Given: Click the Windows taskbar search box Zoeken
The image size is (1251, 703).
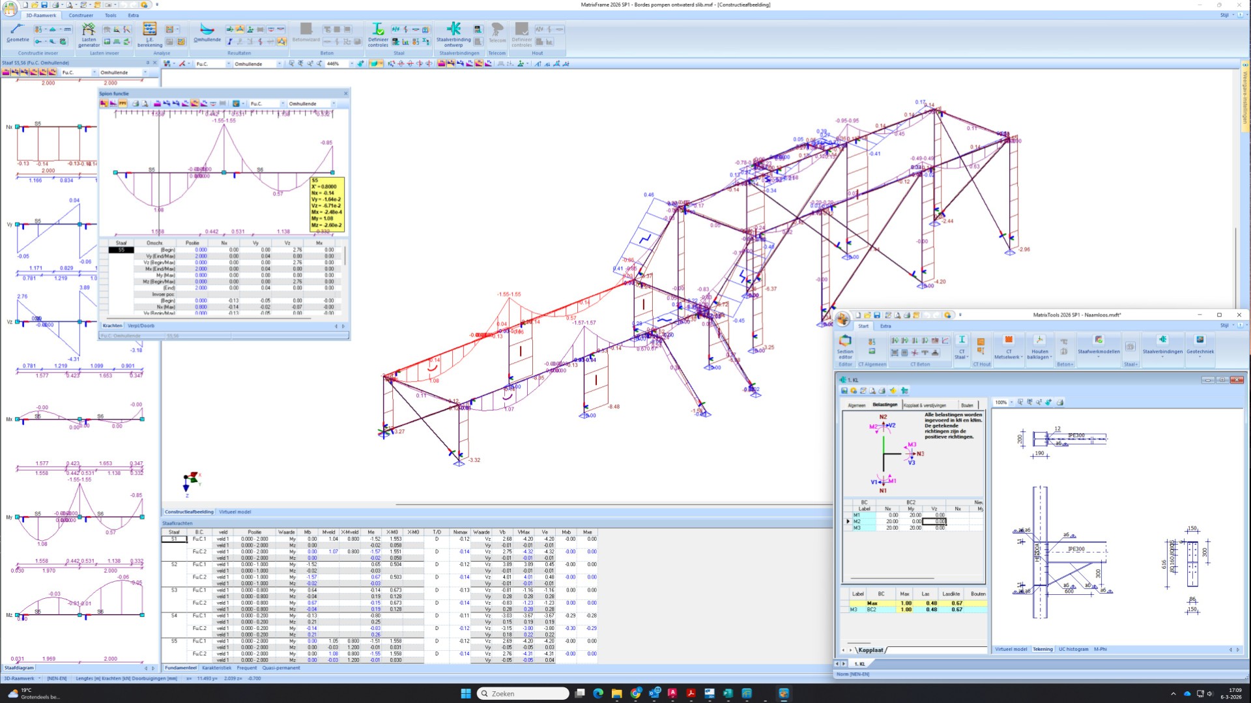Looking at the screenshot, I should [523, 693].
